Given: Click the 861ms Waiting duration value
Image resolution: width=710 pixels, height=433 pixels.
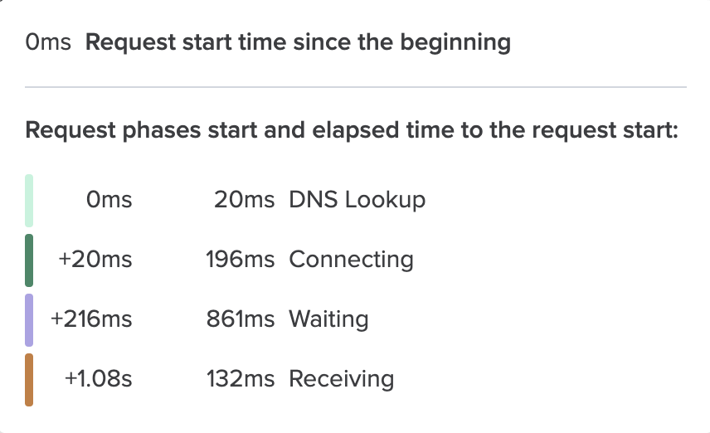Looking at the screenshot, I should click(241, 319).
